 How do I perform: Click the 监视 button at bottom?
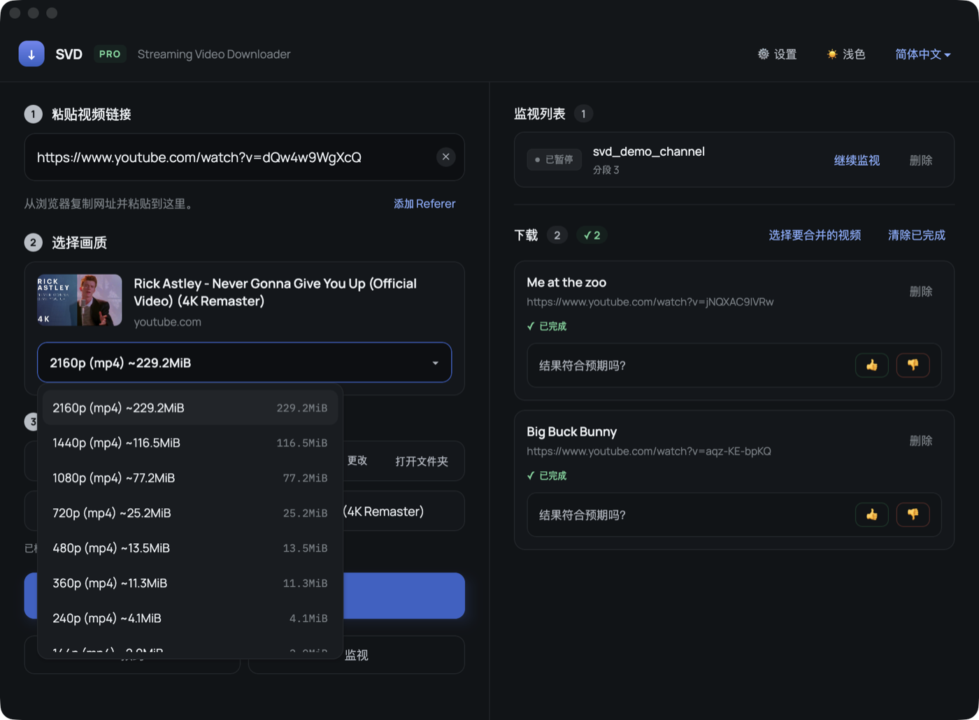tap(357, 655)
